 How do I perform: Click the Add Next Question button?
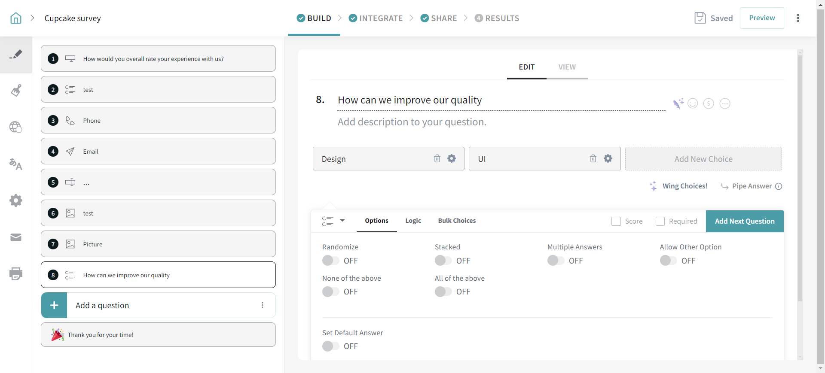point(745,221)
